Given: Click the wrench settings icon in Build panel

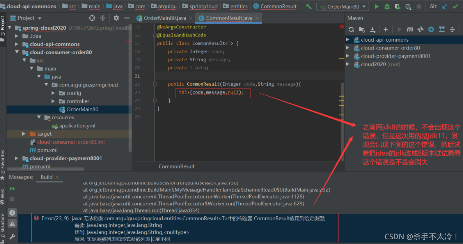Looking at the screenshot, I should point(12,237).
